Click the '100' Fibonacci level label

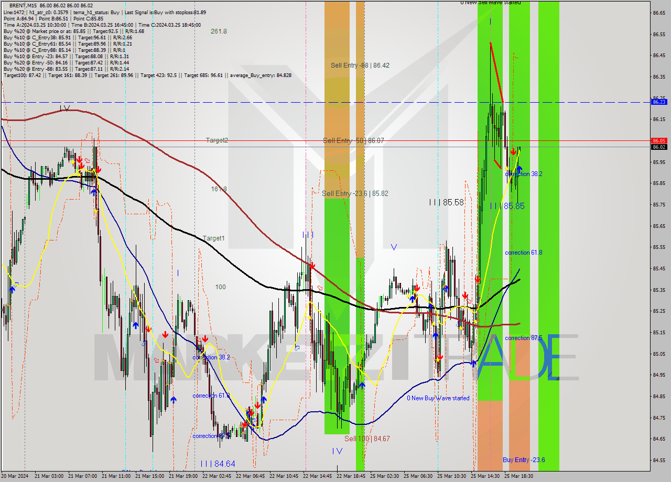point(220,287)
